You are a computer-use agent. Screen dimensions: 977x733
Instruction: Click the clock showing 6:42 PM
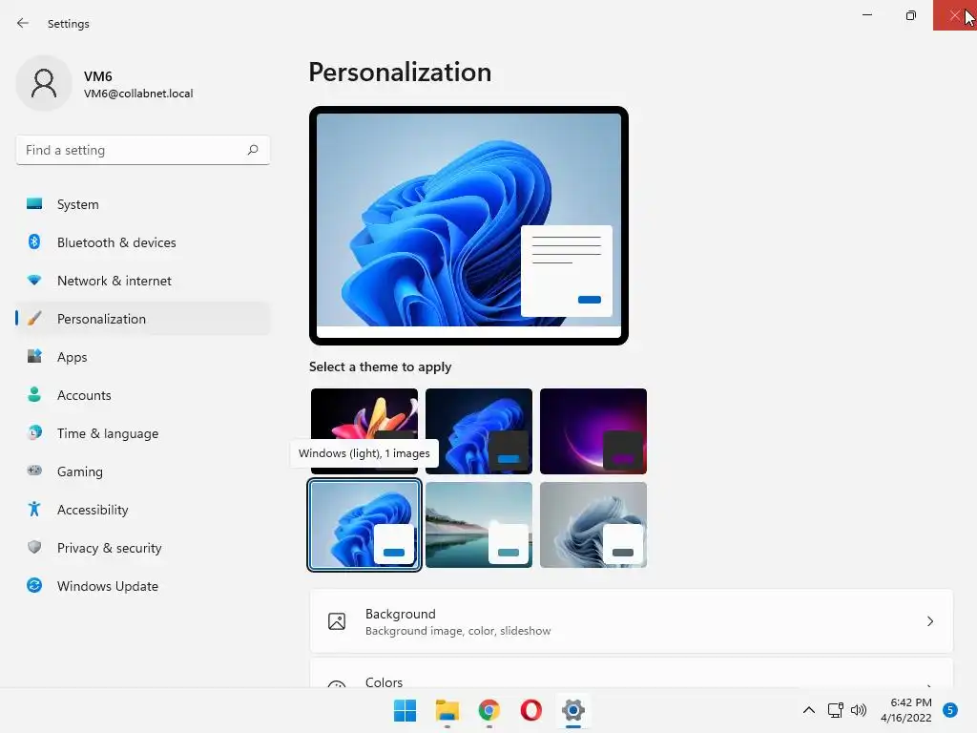(910, 702)
